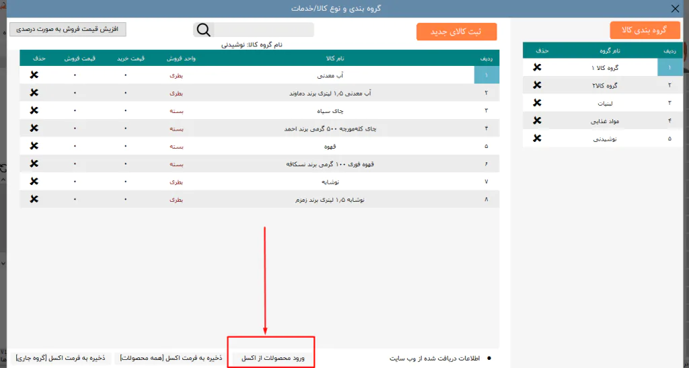Select product name قهوه
Viewport: 689px width, 368px height.
(x=330, y=146)
